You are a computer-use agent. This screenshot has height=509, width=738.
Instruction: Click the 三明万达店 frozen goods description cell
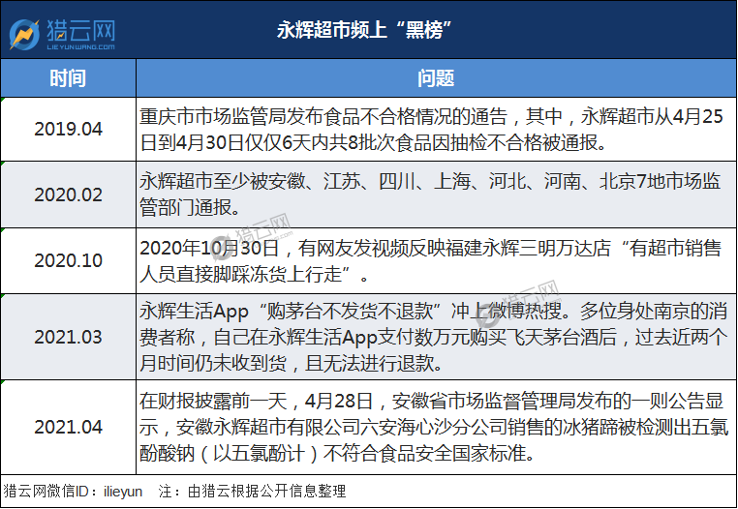click(436, 260)
